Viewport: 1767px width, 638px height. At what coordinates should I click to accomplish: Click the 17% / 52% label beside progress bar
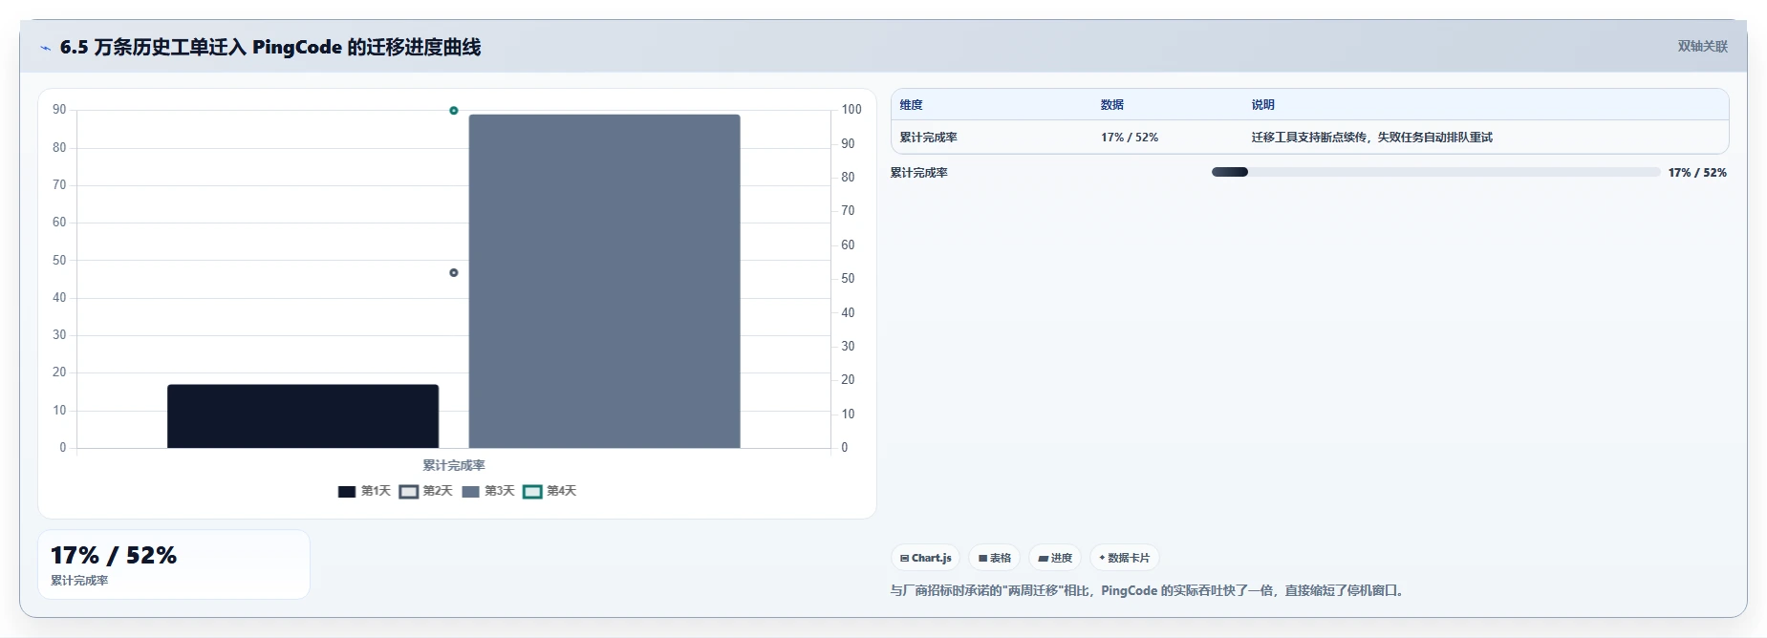coord(1697,173)
